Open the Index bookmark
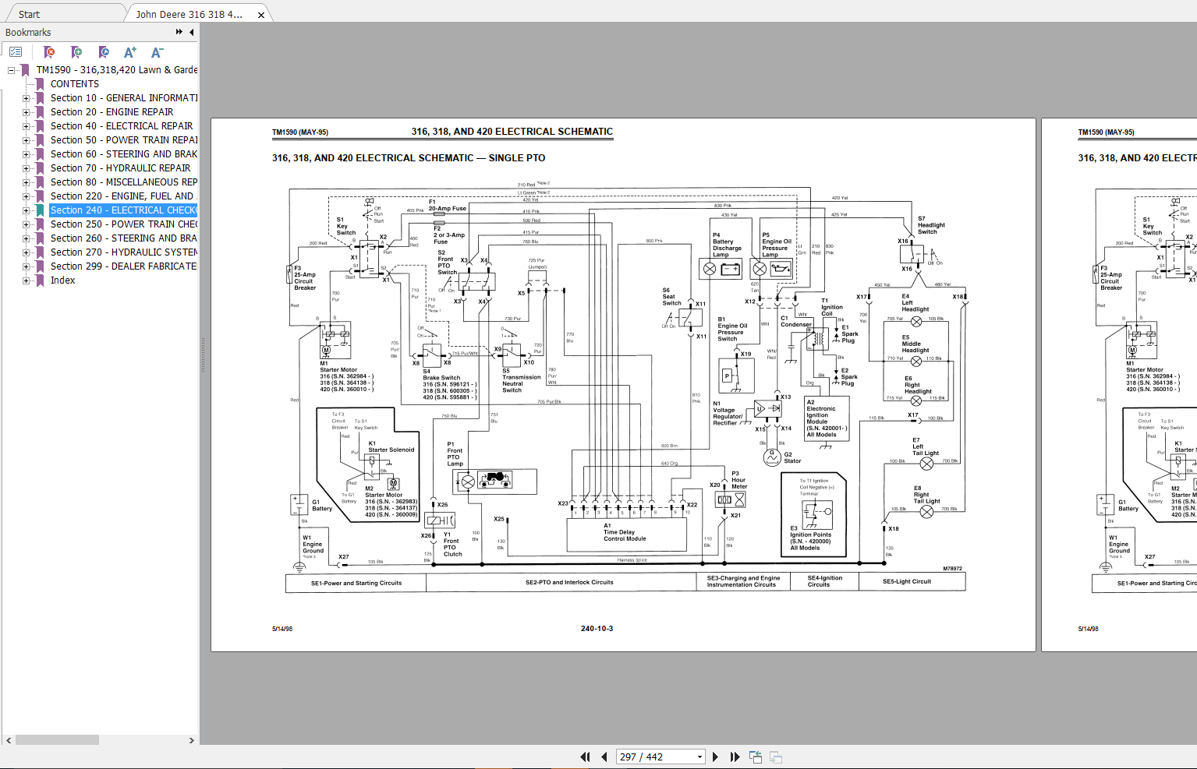The image size is (1197, 769). (x=63, y=280)
